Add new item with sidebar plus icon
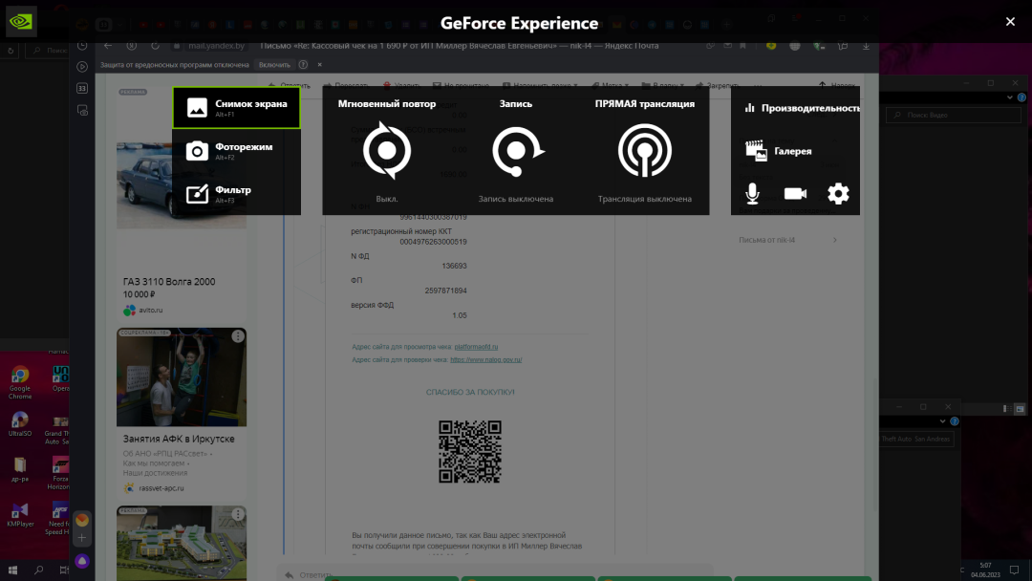Image resolution: width=1032 pixels, height=581 pixels. point(81,538)
